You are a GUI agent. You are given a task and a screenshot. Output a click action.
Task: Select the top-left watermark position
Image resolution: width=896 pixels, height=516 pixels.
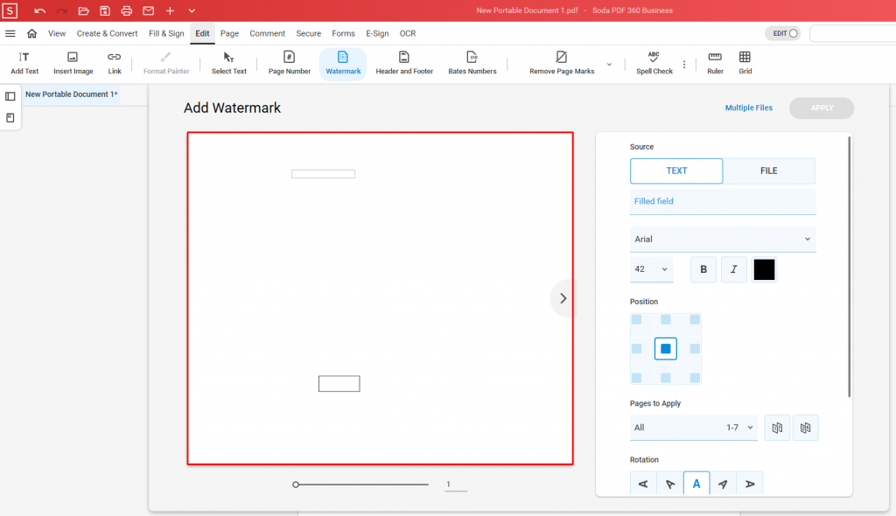[637, 320]
